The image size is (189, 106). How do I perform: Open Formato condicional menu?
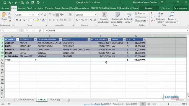coord(104,18)
